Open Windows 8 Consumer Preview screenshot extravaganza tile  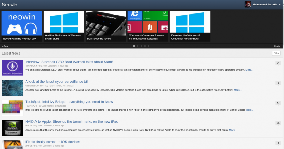pos(148,26)
